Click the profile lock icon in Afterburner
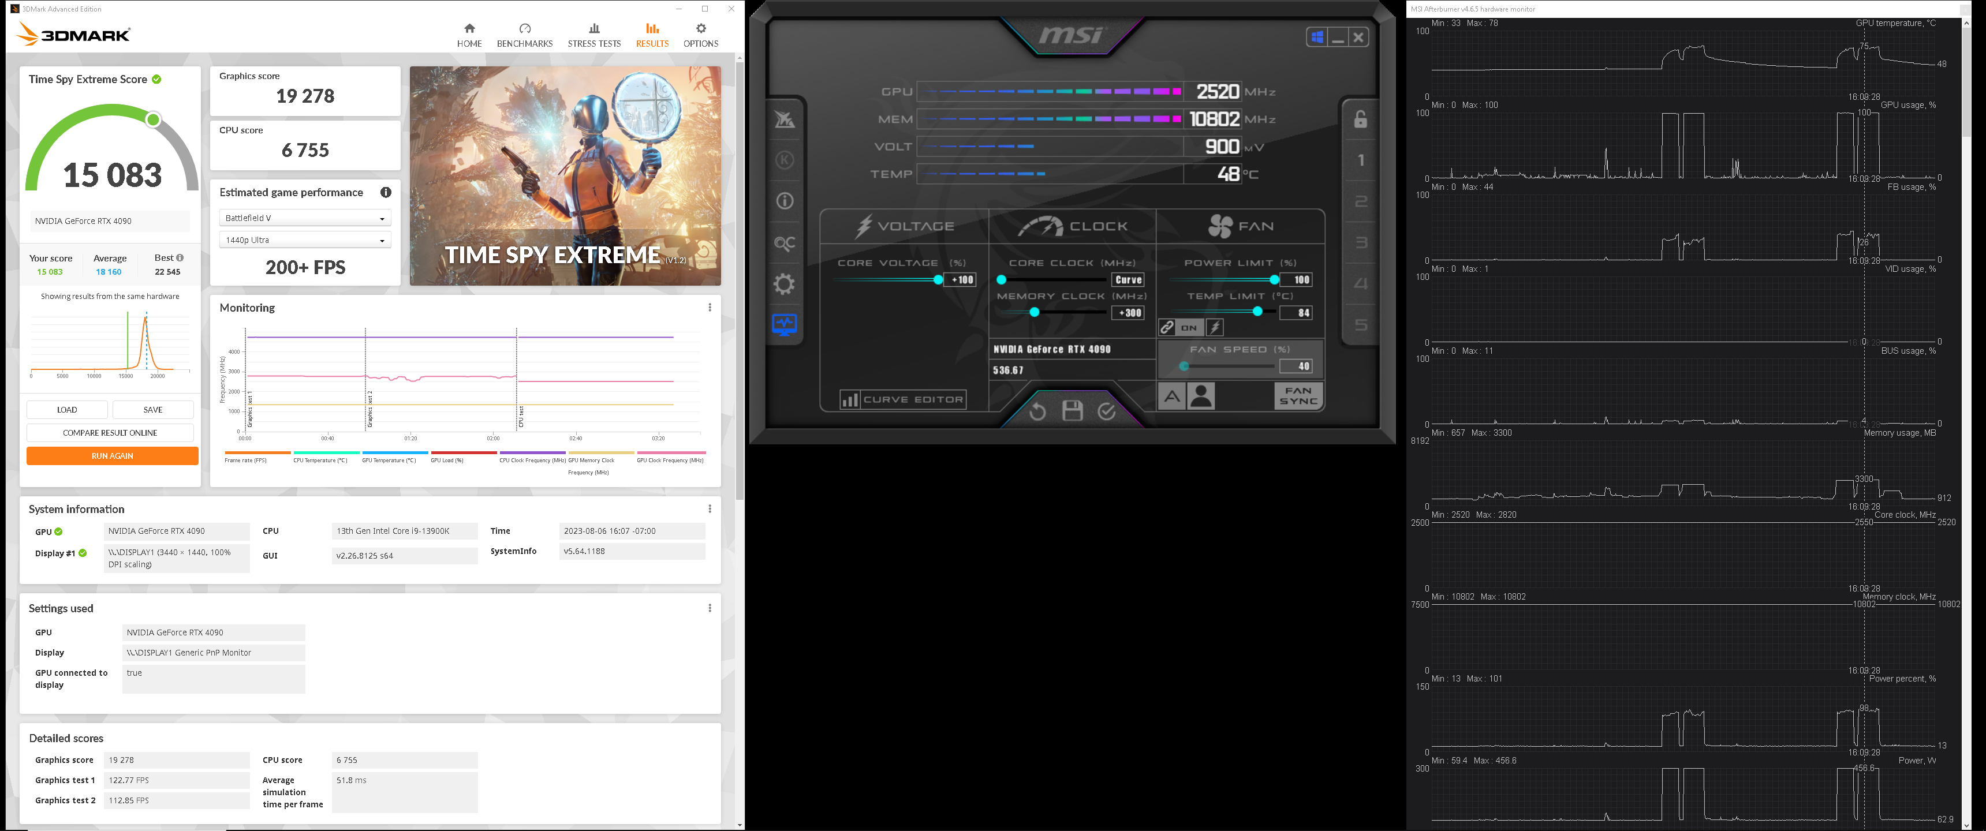This screenshot has width=1986, height=831. 1361,119
